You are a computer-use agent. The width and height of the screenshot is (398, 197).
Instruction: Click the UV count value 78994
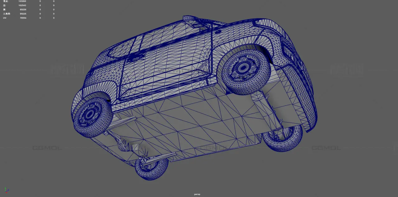[x=23, y=18]
